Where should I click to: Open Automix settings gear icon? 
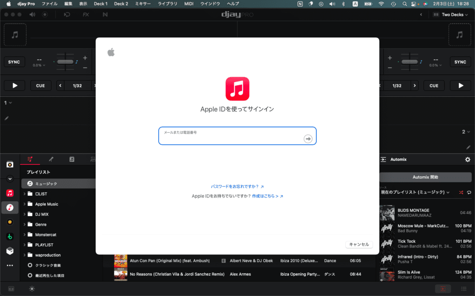pos(468,159)
